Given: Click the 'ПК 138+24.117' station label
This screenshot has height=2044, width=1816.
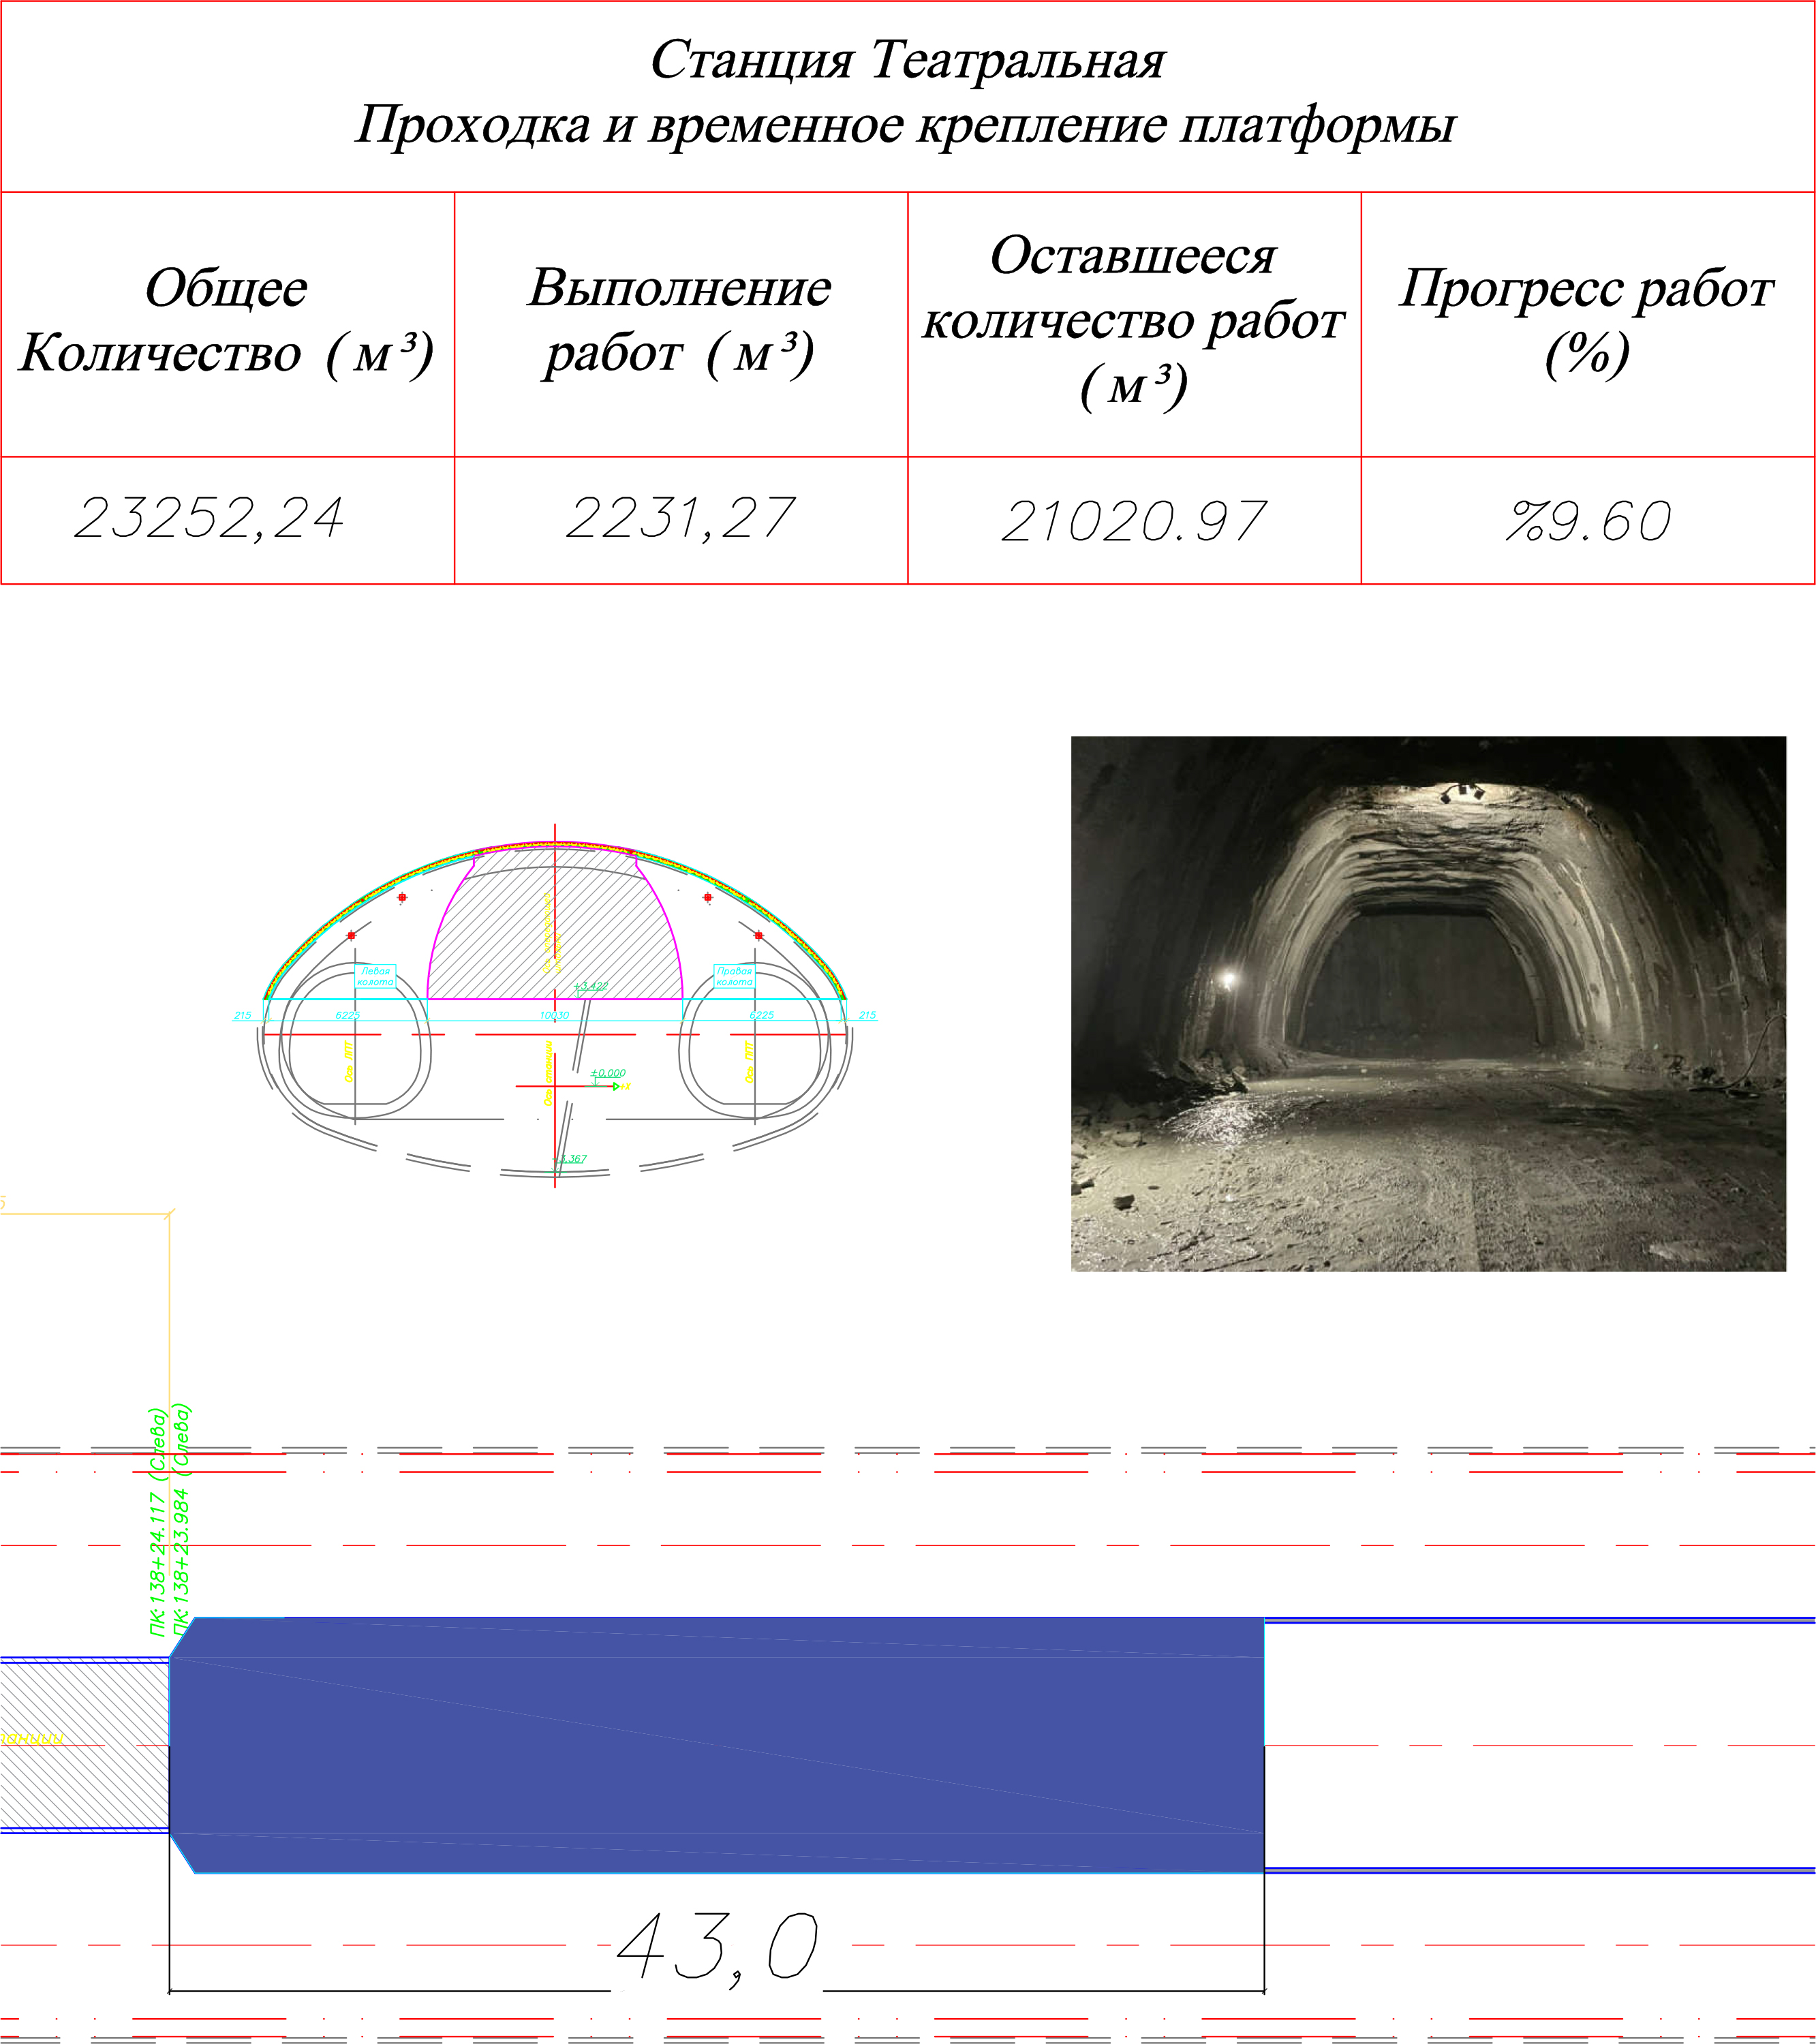Looking at the screenshot, I should [157, 1564].
